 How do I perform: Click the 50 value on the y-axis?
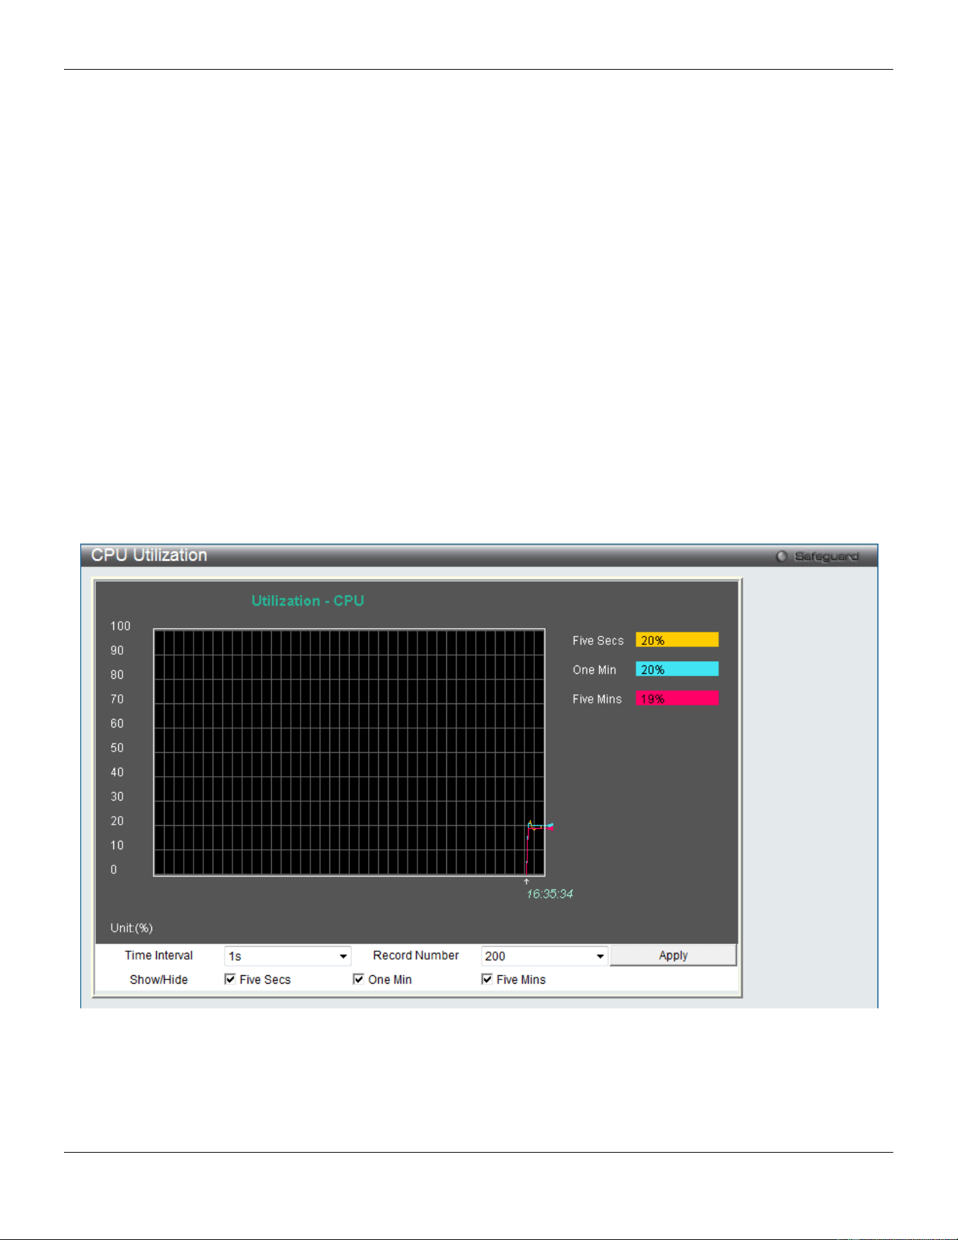(117, 748)
